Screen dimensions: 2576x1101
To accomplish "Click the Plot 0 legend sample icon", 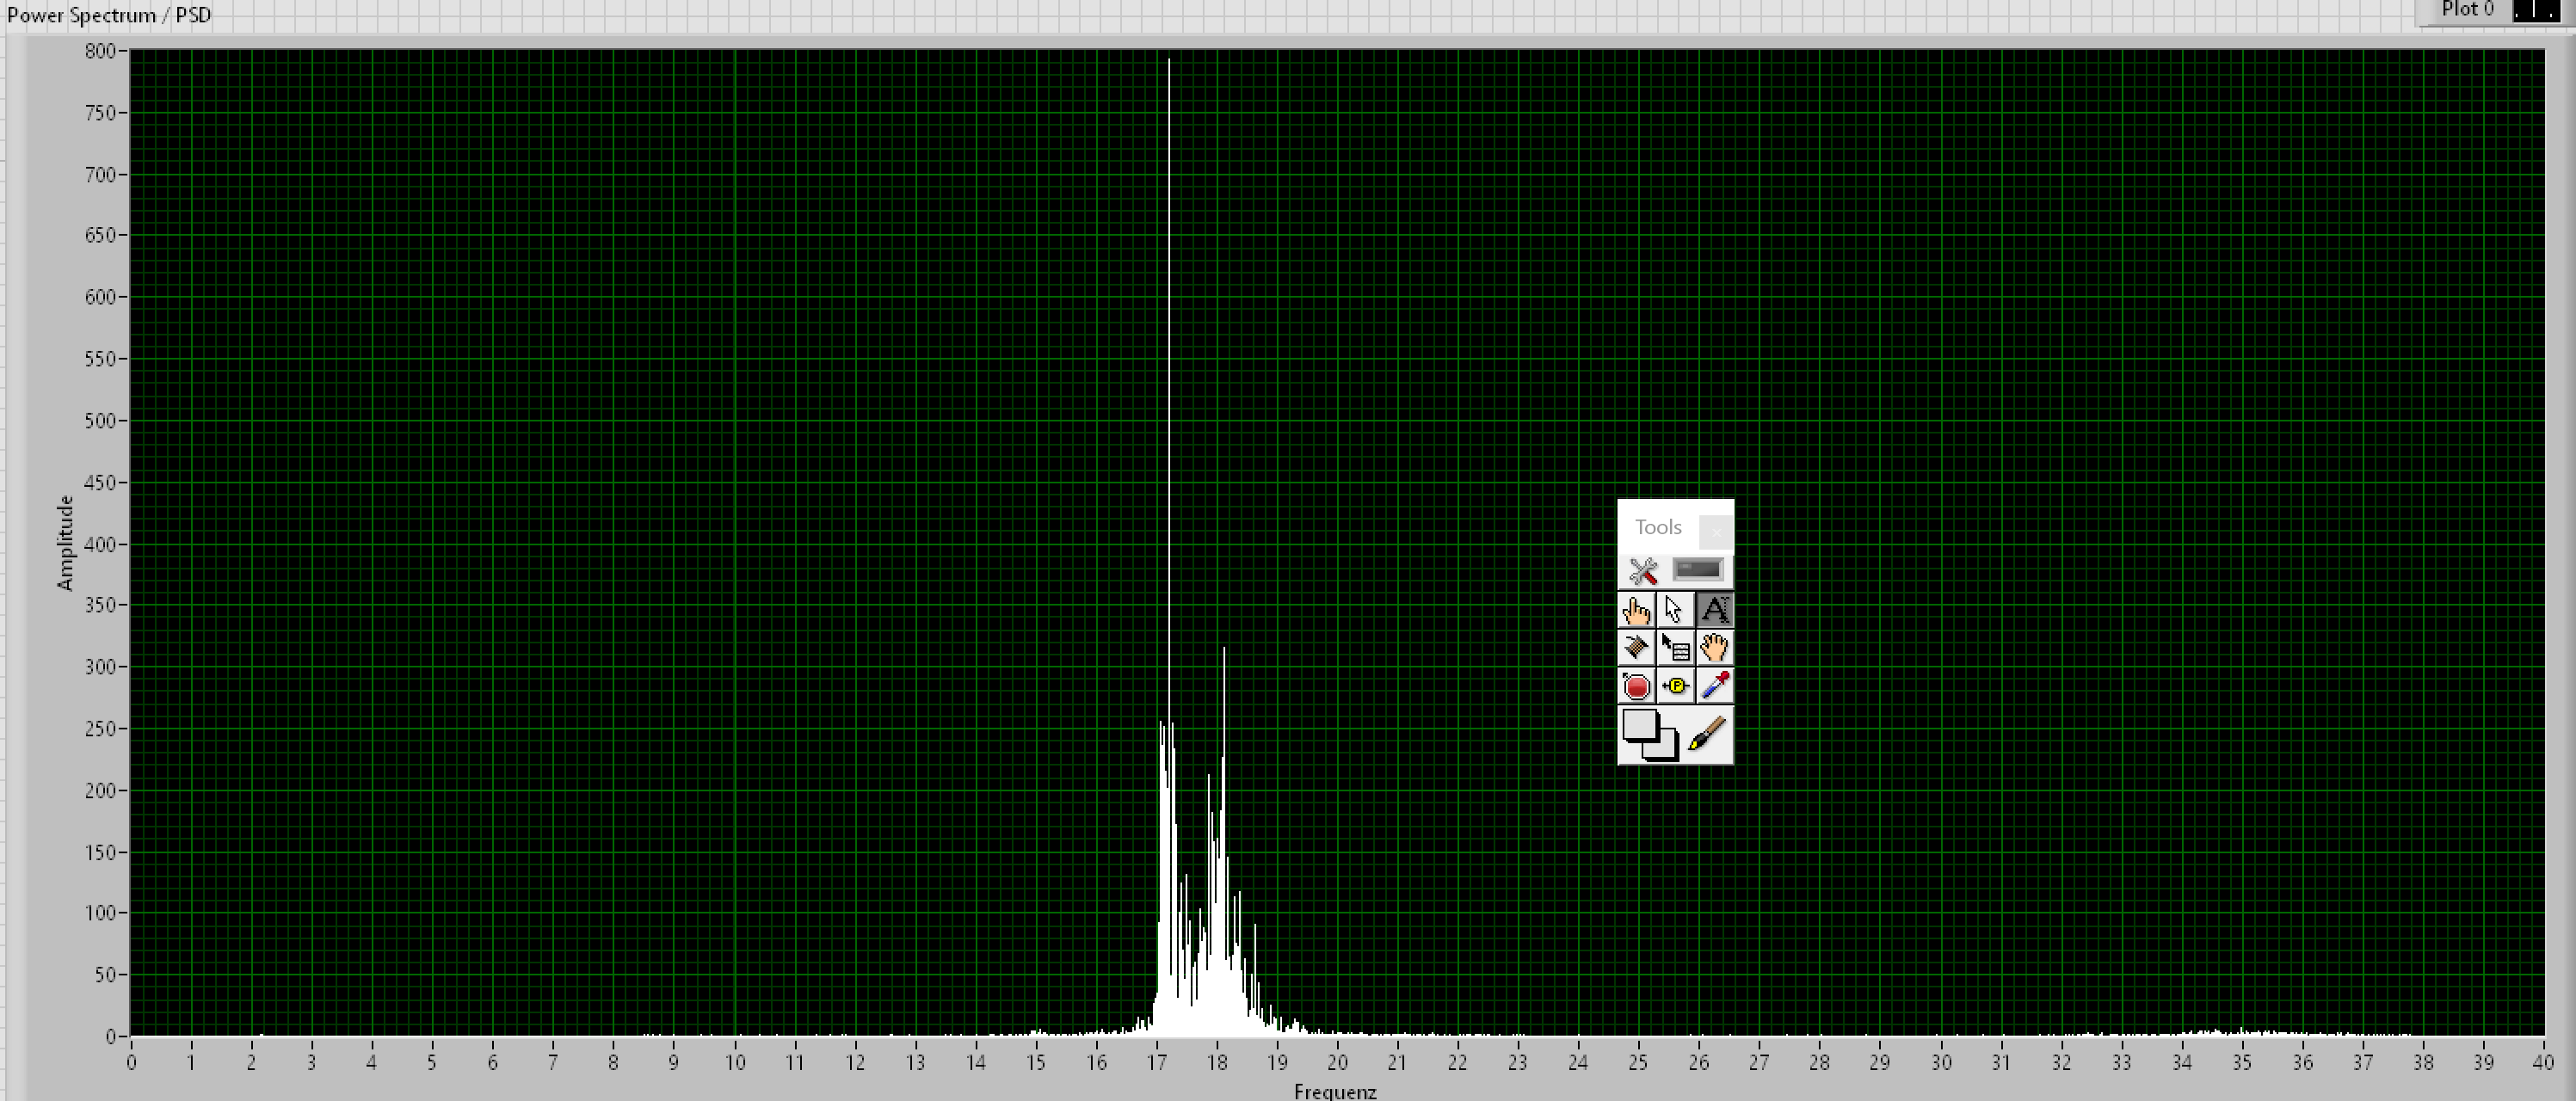I will pyautogui.click(x=2535, y=10).
